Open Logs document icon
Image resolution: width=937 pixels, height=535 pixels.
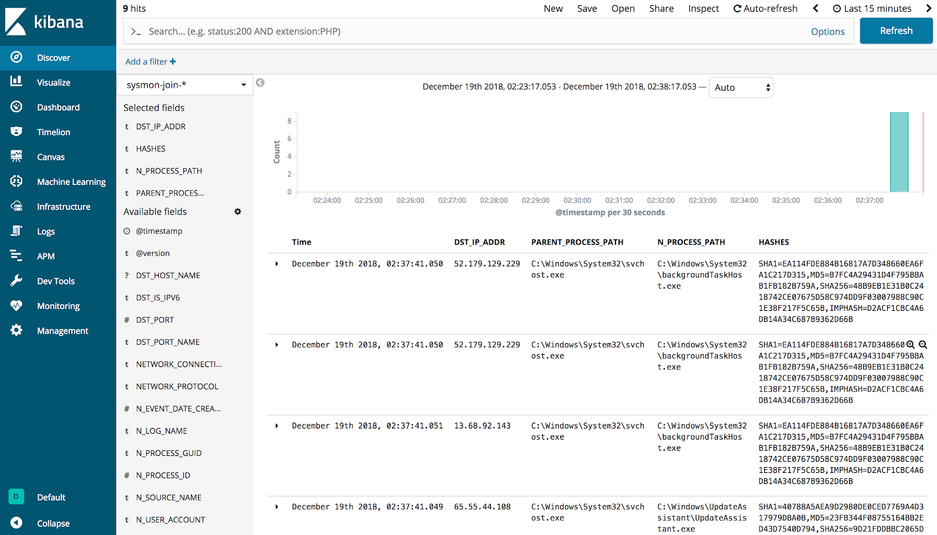coord(16,231)
